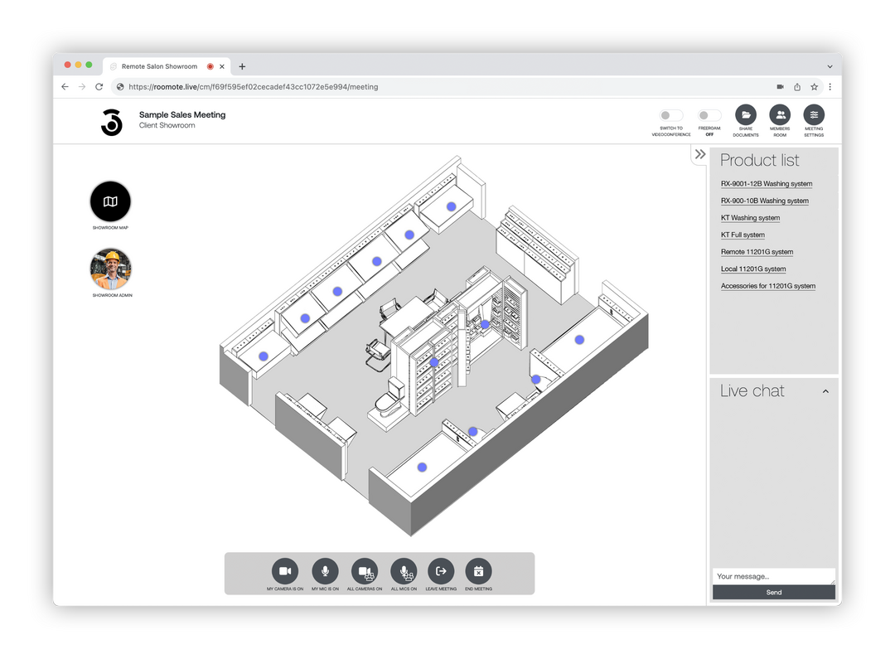The width and height of the screenshot is (895, 659).
Task: Turn off my camera
Action: [x=285, y=572]
